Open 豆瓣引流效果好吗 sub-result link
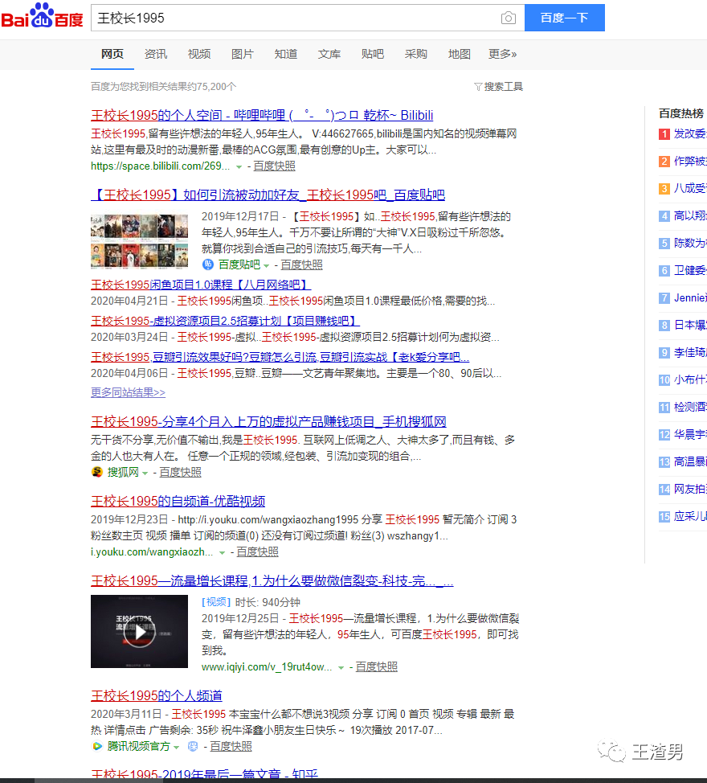Viewport: 707px width, 783px height. (280, 357)
